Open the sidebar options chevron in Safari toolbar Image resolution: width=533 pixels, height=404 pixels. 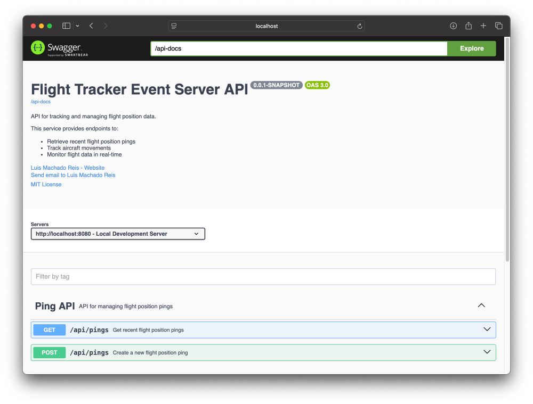tap(77, 26)
